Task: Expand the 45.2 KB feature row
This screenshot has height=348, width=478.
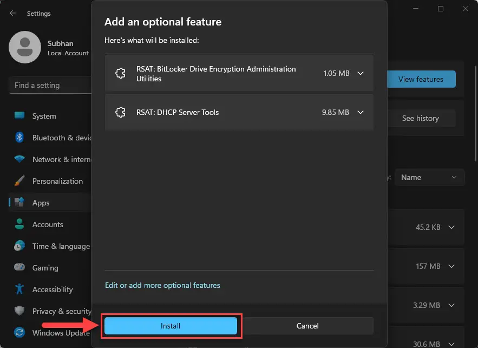Action: coord(451,227)
